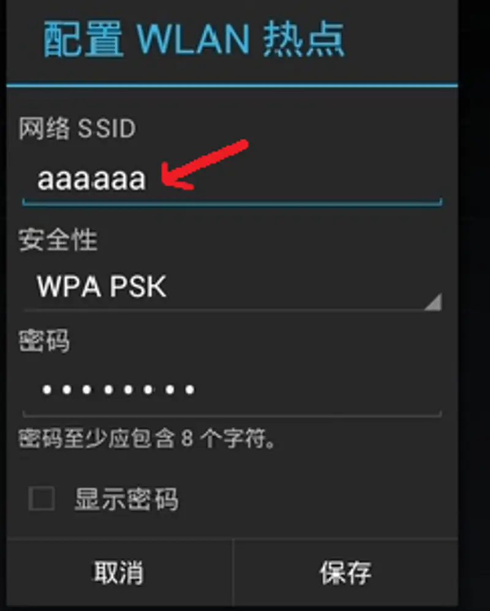The height and width of the screenshot is (611, 490).
Task: Enable the 显示密码 checkbox
Action: pyautogui.click(x=41, y=498)
